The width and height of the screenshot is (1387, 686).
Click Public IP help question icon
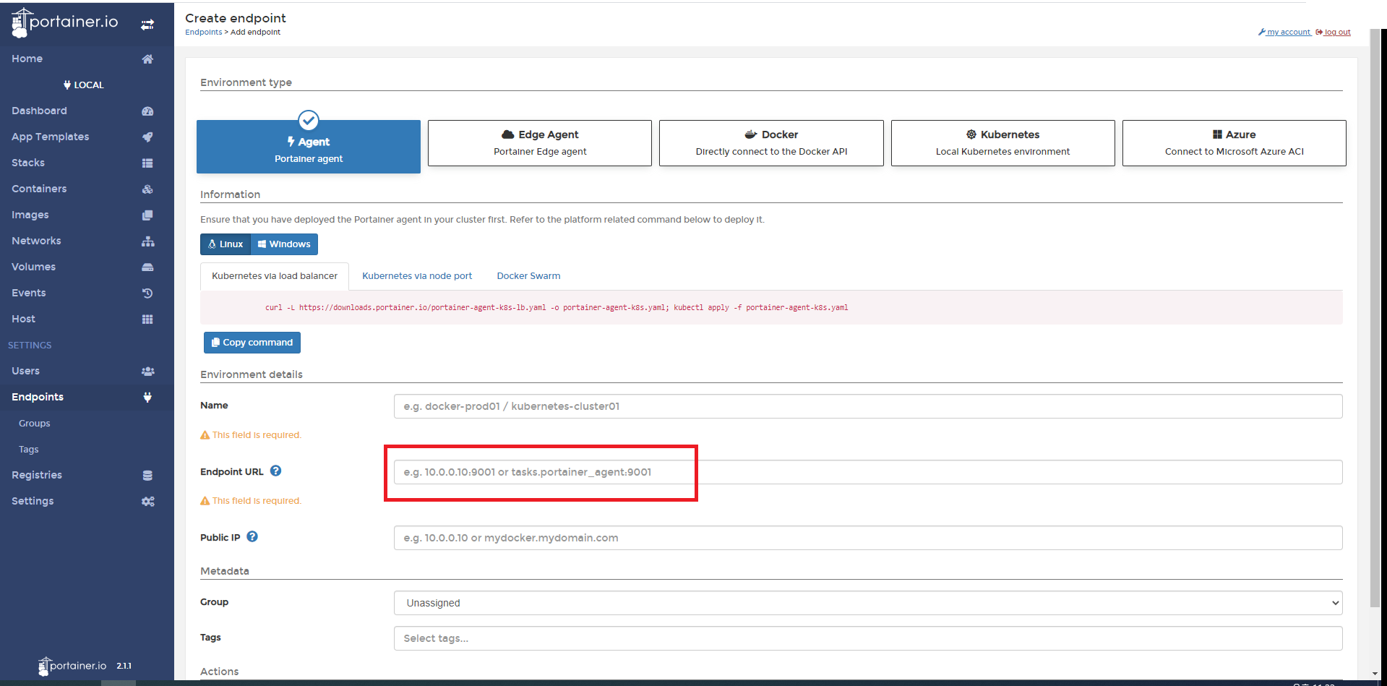pyautogui.click(x=252, y=536)
